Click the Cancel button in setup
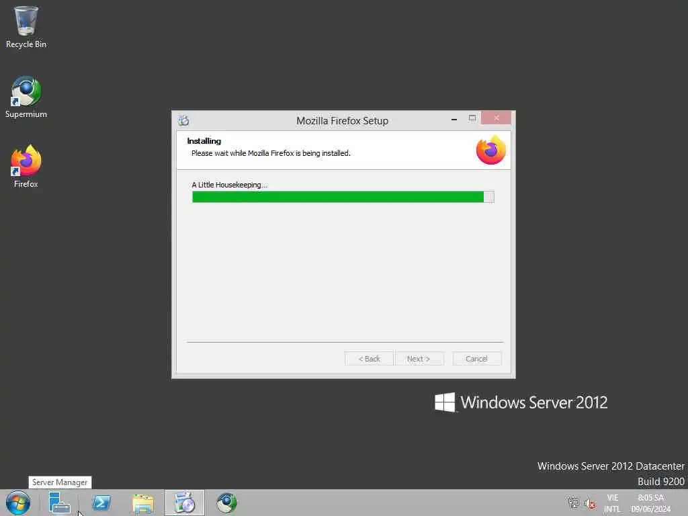Viewport: 688px width, 516px height. click(476, 359)
